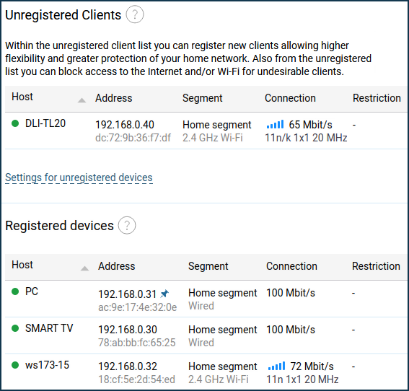This screenshot has width=409, height=391.
Task: Sort registered devices by Segment column
Action: pos(208,266)
